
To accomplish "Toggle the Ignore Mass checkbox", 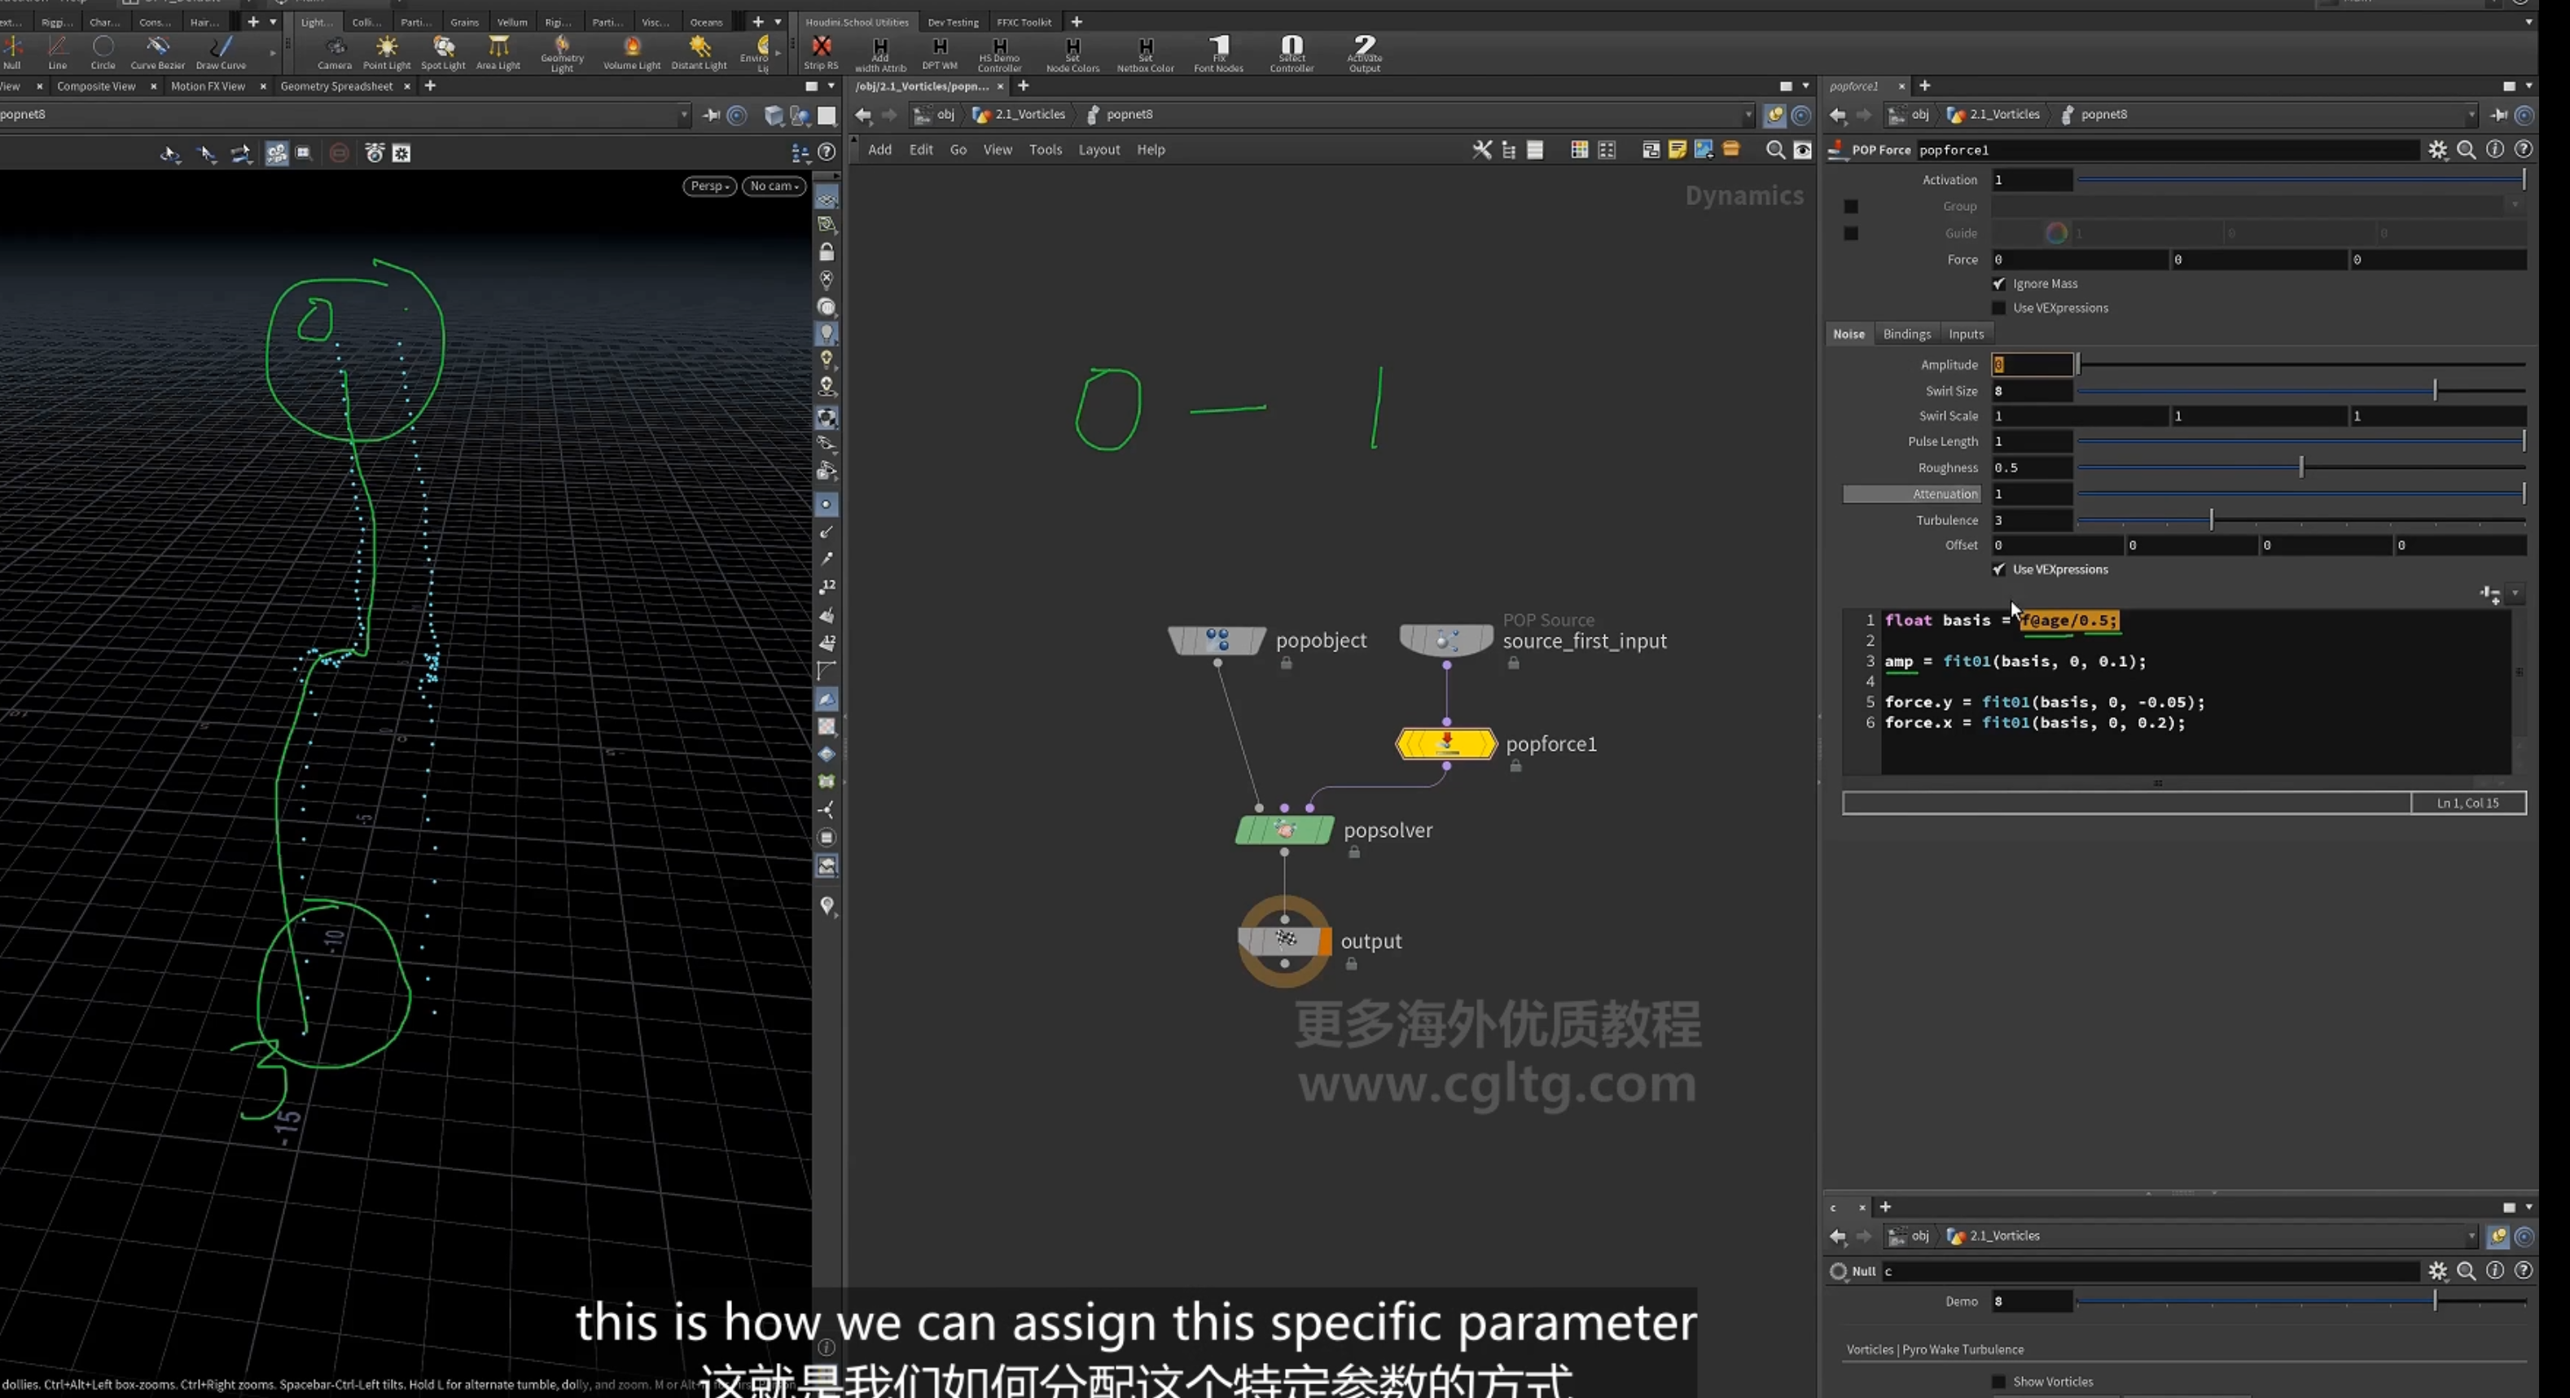I will pyautogui.click(x=1998, y=283).
